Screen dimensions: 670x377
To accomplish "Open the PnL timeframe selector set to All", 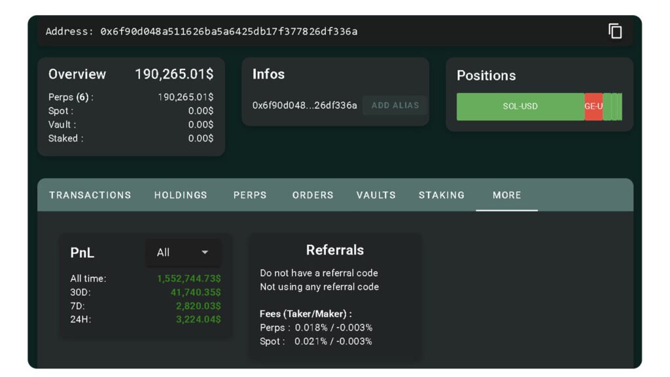I will [x=183, y=253].
